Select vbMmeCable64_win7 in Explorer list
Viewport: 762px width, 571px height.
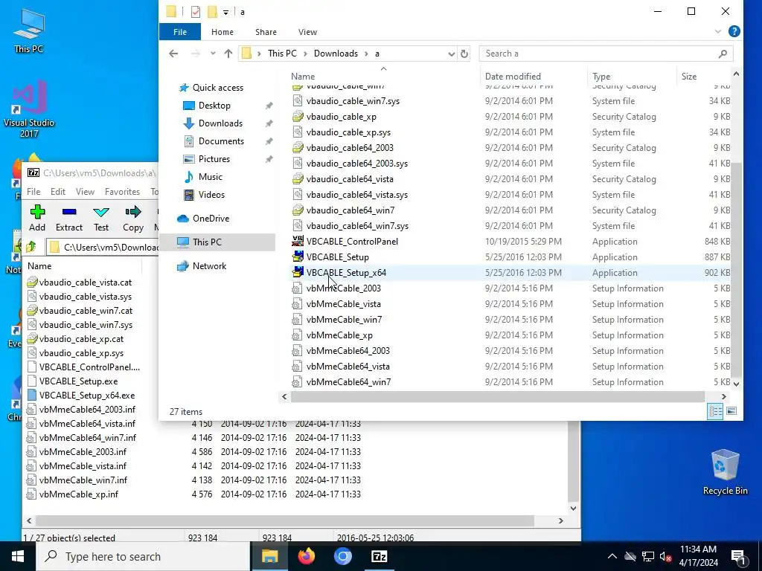pyautogui.click(x=348, y=382)
